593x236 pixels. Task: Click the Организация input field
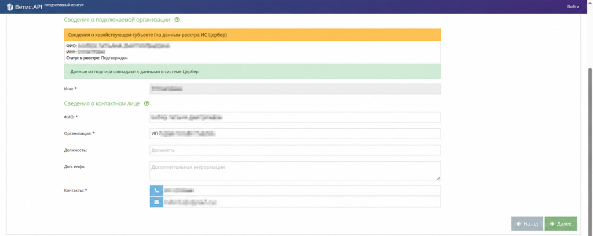point(295,134)
